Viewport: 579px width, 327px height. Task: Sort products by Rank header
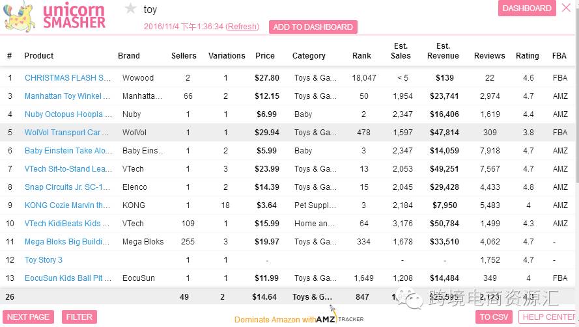coord(361,56)
